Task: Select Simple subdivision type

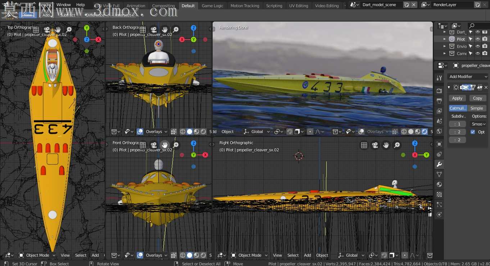Action: tap(477, 108)
